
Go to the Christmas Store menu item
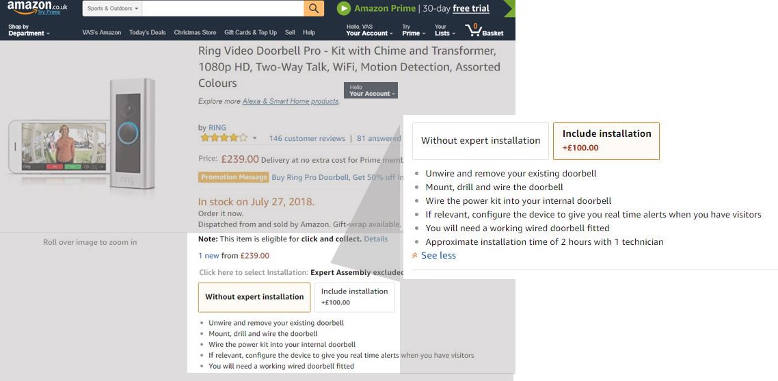[x=195, y=32]
